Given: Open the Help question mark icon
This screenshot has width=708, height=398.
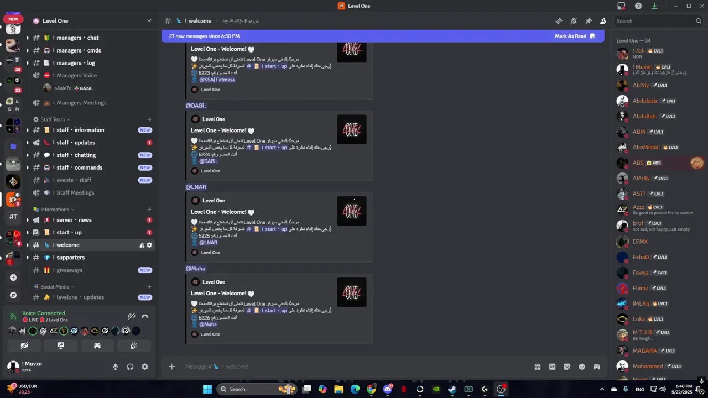Looking at the screenshot, I should 638,6.
